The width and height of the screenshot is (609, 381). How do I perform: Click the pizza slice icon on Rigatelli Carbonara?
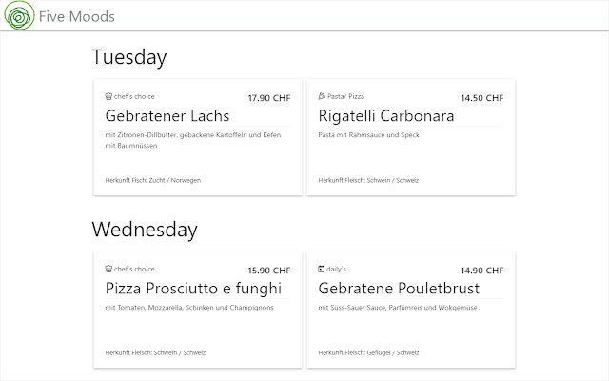322,96
